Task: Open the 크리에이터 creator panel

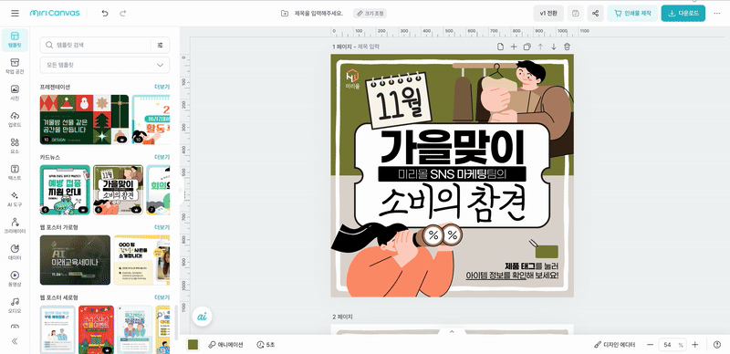Action: (15, 225)
